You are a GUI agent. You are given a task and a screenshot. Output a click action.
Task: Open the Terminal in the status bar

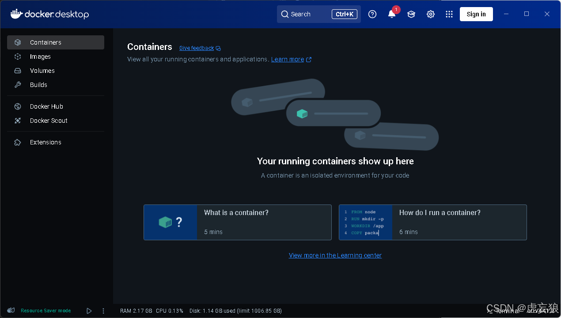(x=503, y=311)
